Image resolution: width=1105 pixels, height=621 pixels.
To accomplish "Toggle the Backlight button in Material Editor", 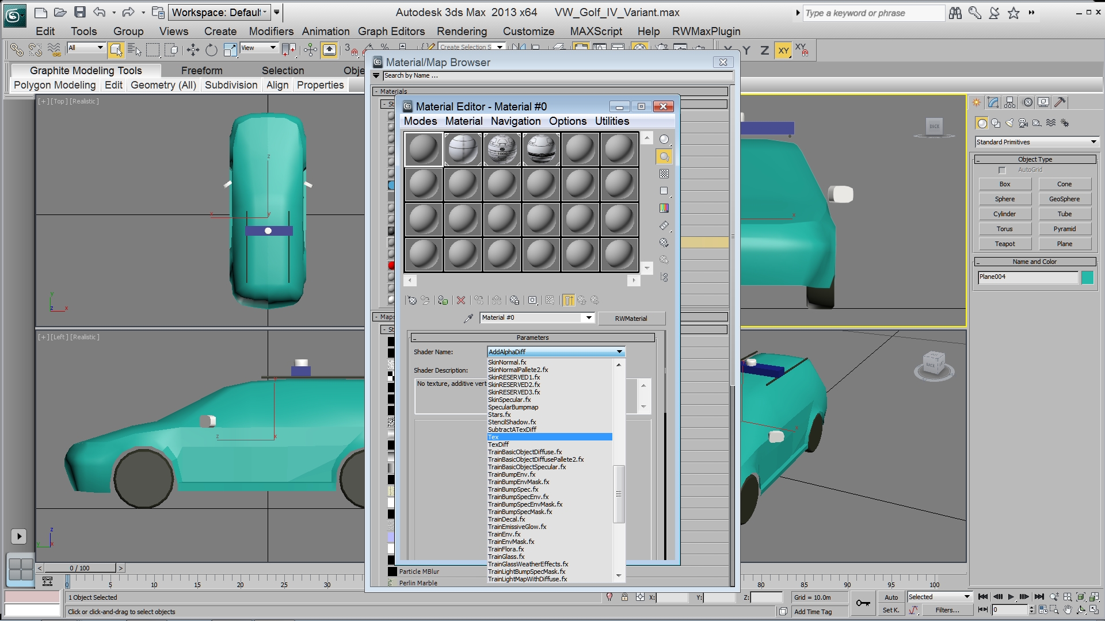I will point(664,156).
